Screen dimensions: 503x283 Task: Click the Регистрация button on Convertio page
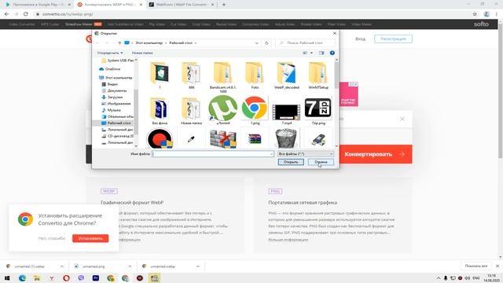coord(393,39)
